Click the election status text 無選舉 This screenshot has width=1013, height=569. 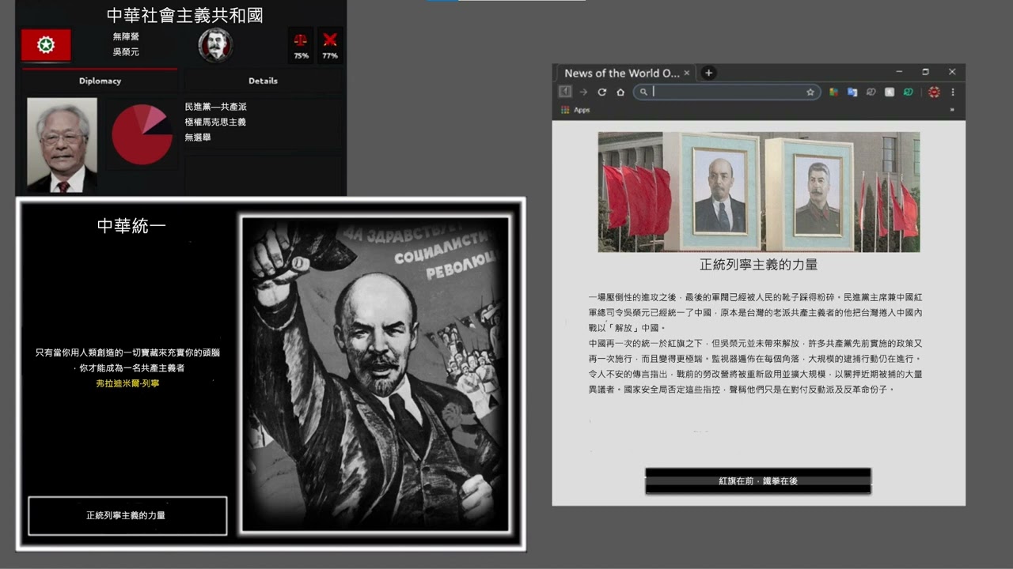198,137
